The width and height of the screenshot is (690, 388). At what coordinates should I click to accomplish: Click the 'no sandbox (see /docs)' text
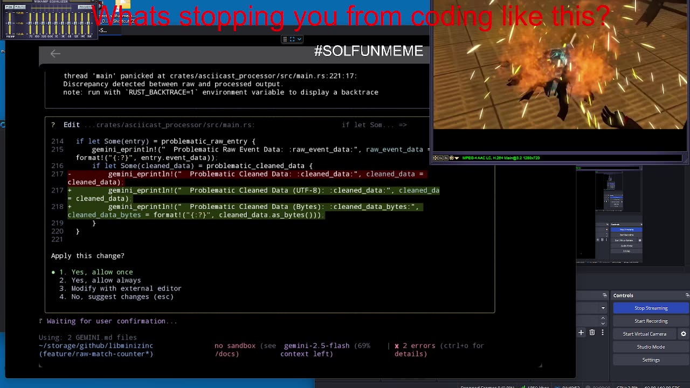[245, 350]
